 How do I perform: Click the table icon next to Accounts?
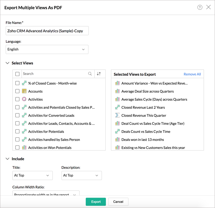pyautogui.click(x=24, y=91)
